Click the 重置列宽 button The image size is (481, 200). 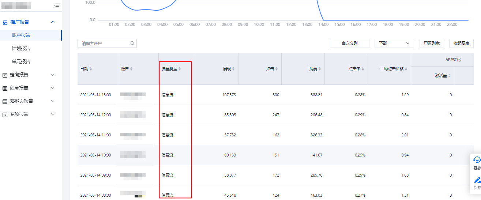click(432, 43)
